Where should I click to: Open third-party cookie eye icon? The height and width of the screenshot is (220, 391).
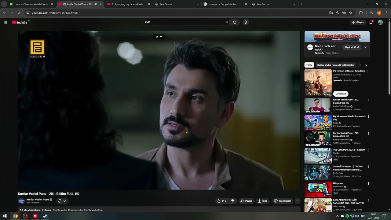(344, 13)
